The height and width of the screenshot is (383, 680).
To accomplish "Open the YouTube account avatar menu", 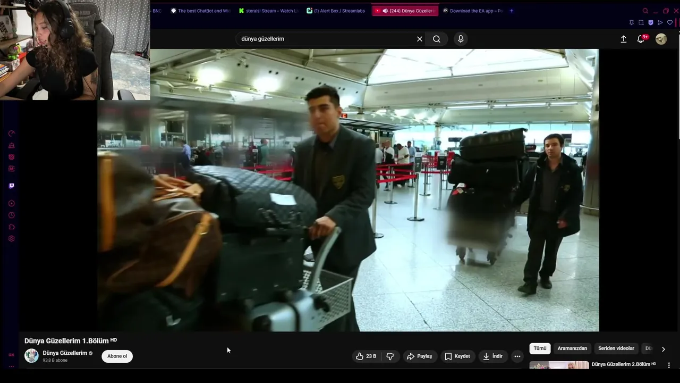I will [661, 39].
